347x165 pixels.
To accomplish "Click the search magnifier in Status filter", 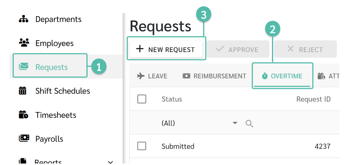I will (249, 124).
